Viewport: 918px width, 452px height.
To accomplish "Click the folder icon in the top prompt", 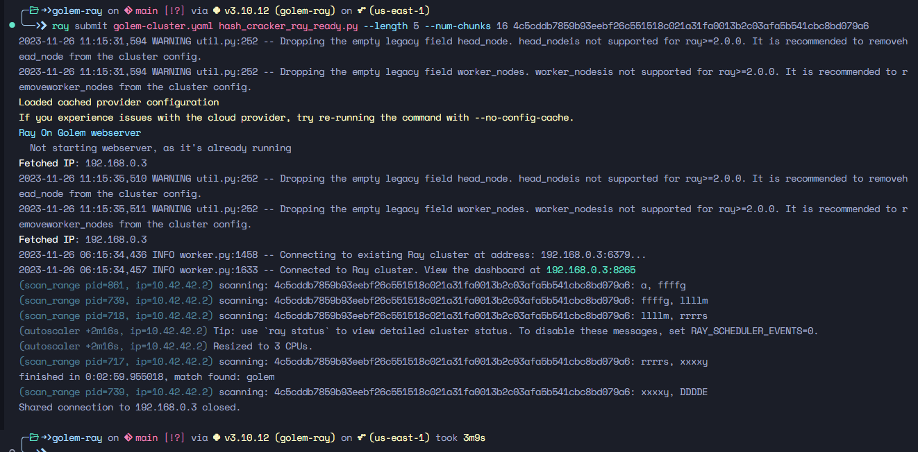I will [34, 11].
